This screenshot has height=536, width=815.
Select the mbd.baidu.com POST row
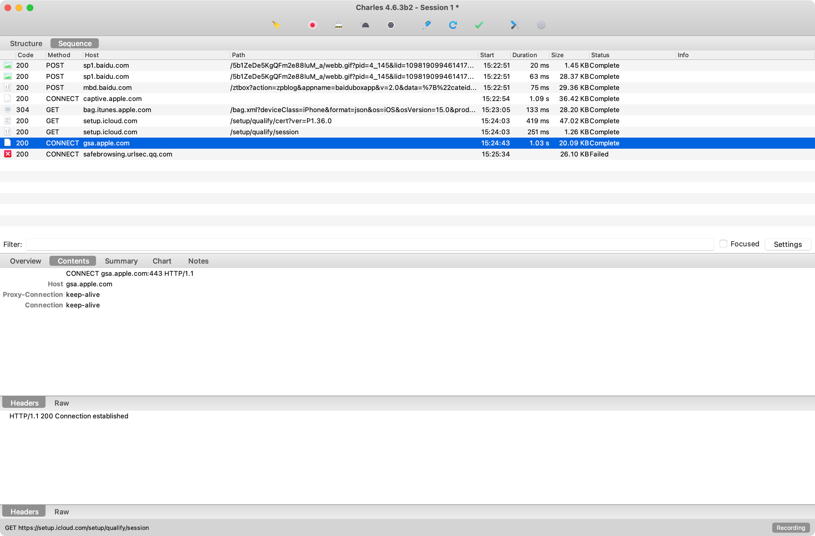(x=407, y=87)
